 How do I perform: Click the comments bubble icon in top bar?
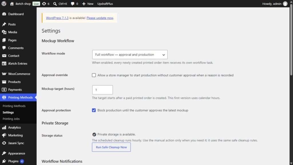pyautogui.click(x=72, y=4)
